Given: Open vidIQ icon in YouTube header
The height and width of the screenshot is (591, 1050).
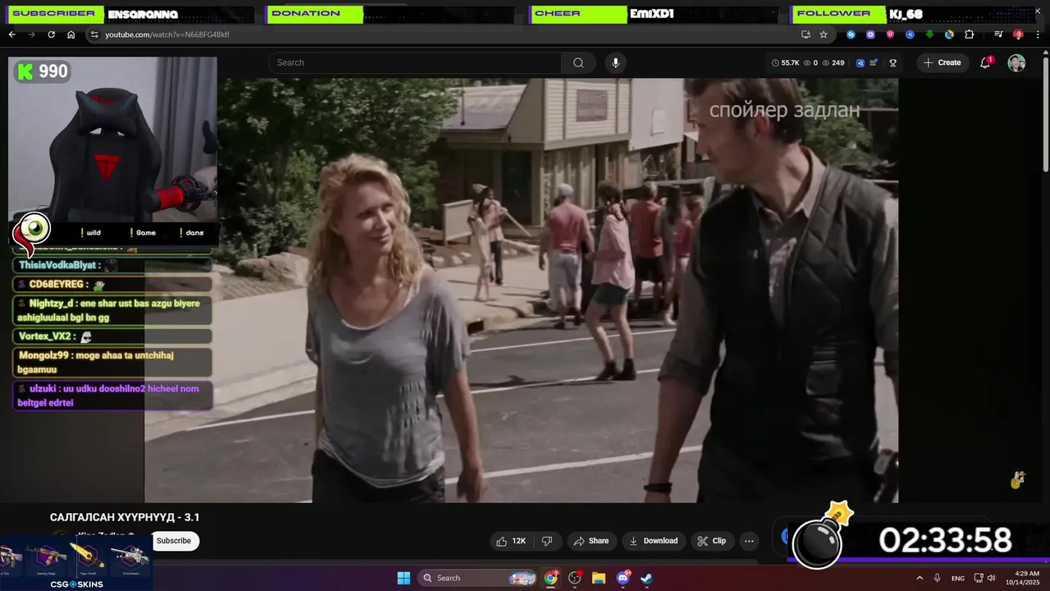Looking at the screenshot, I should 861,62.
